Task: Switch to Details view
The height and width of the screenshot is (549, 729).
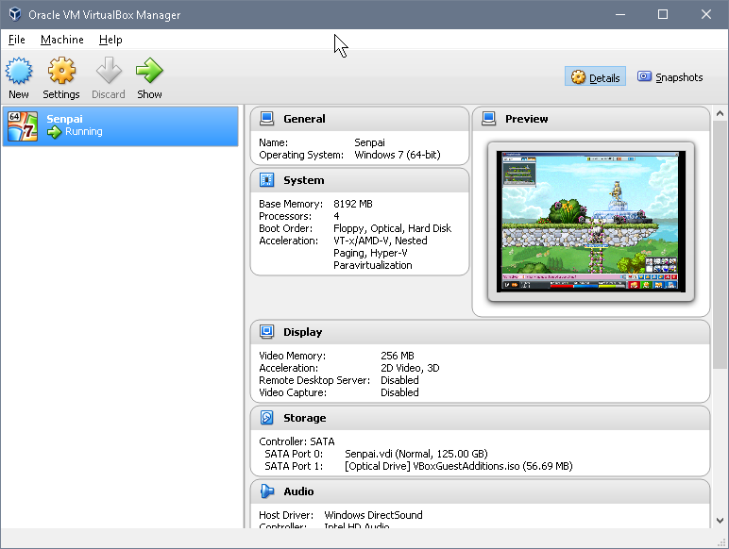Action: coord(595,76)
